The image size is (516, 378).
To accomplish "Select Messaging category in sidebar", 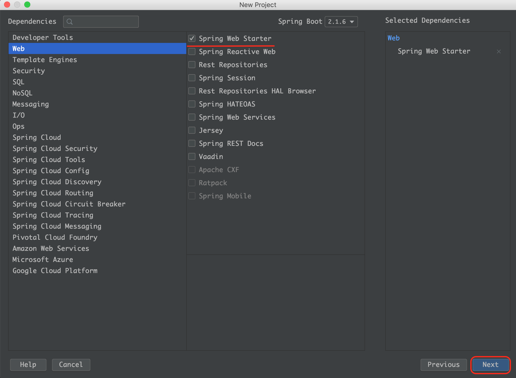I will click(30, 104).
